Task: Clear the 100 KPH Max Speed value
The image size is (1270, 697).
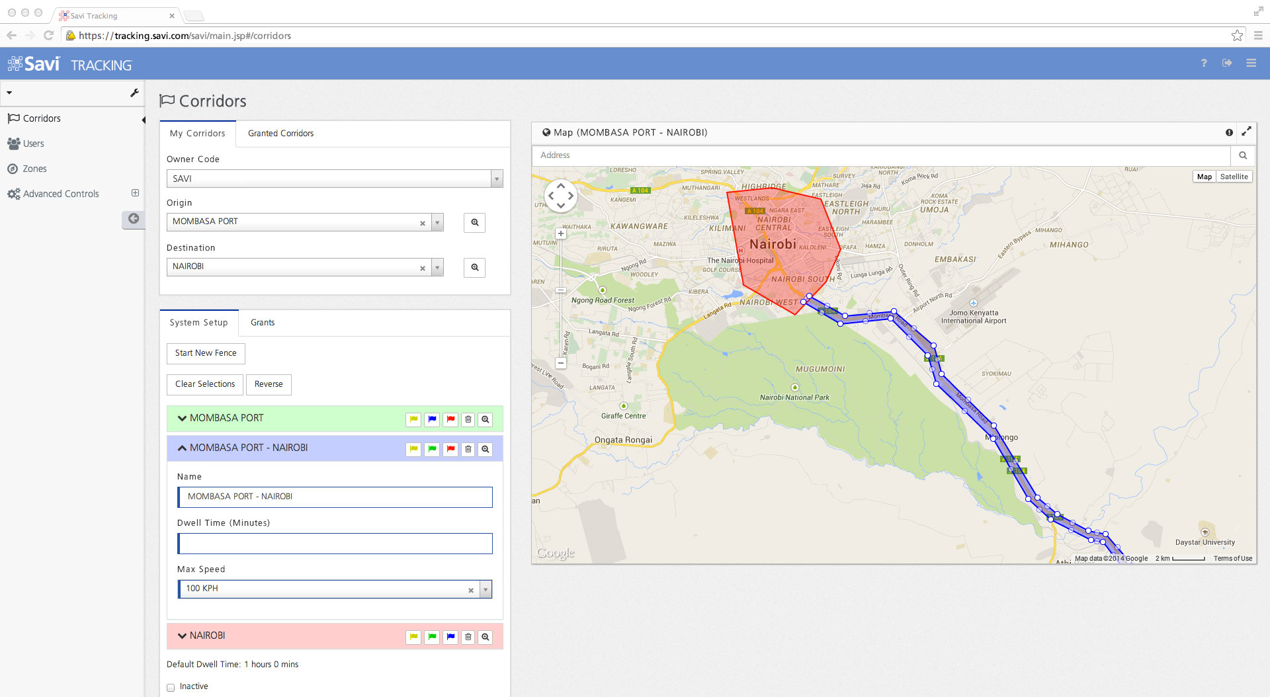Action: click(x=471, y=591)
